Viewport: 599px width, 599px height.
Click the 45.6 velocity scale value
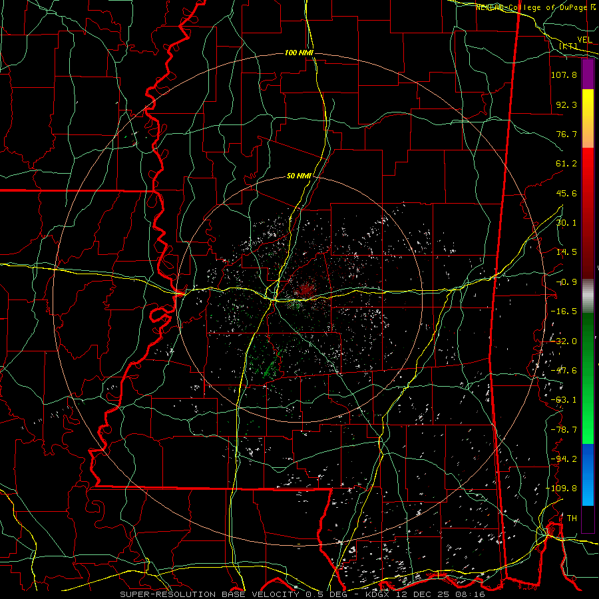(x=566, y=193)
